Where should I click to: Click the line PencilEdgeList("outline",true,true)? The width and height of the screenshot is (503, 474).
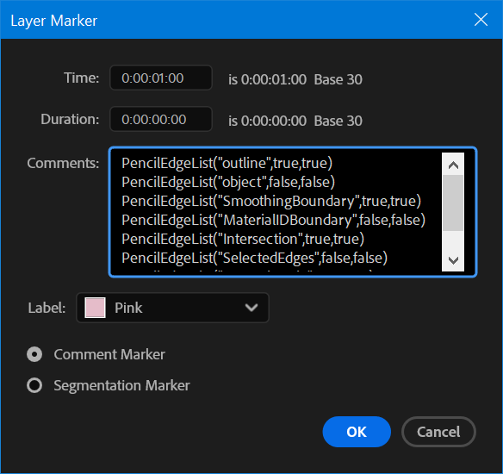click(227, 163)
